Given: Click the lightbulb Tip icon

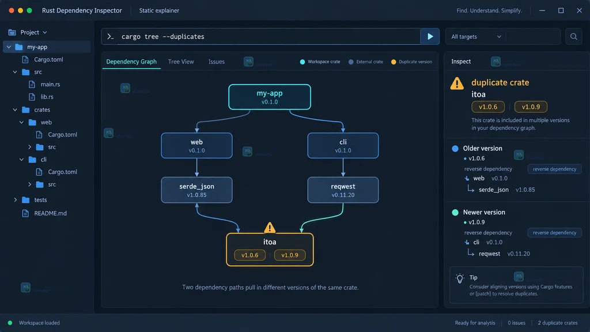Looking at the screenshot, I should (459, 278).
